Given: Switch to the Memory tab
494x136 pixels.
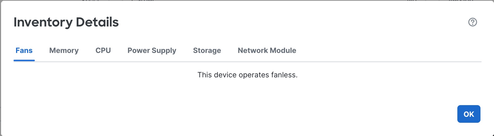Looking at the screenshot, I should (64, 50).
